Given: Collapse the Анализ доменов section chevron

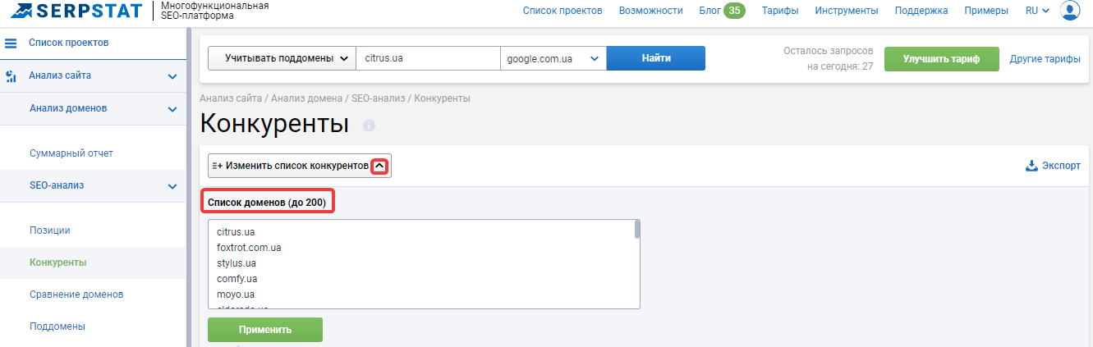Looking at the screenshot, I should pos(172,109).
